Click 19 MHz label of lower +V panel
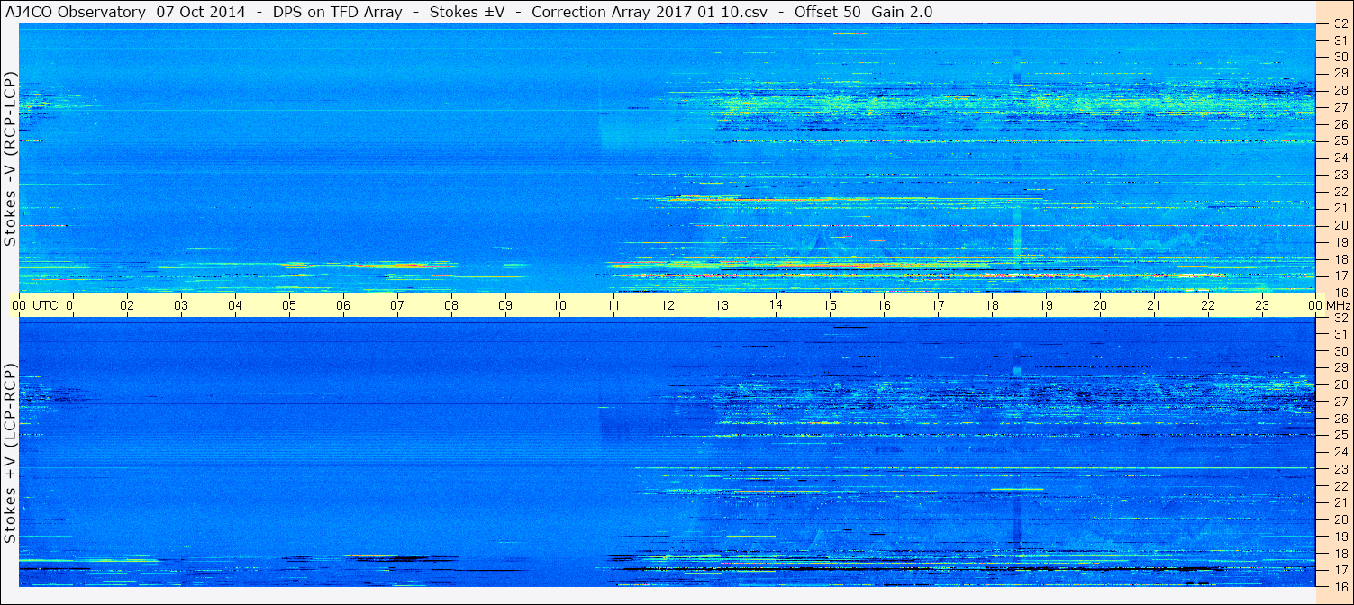Screen dimensions: 1354x605 pyautogui.click(x=1340, y=536)
